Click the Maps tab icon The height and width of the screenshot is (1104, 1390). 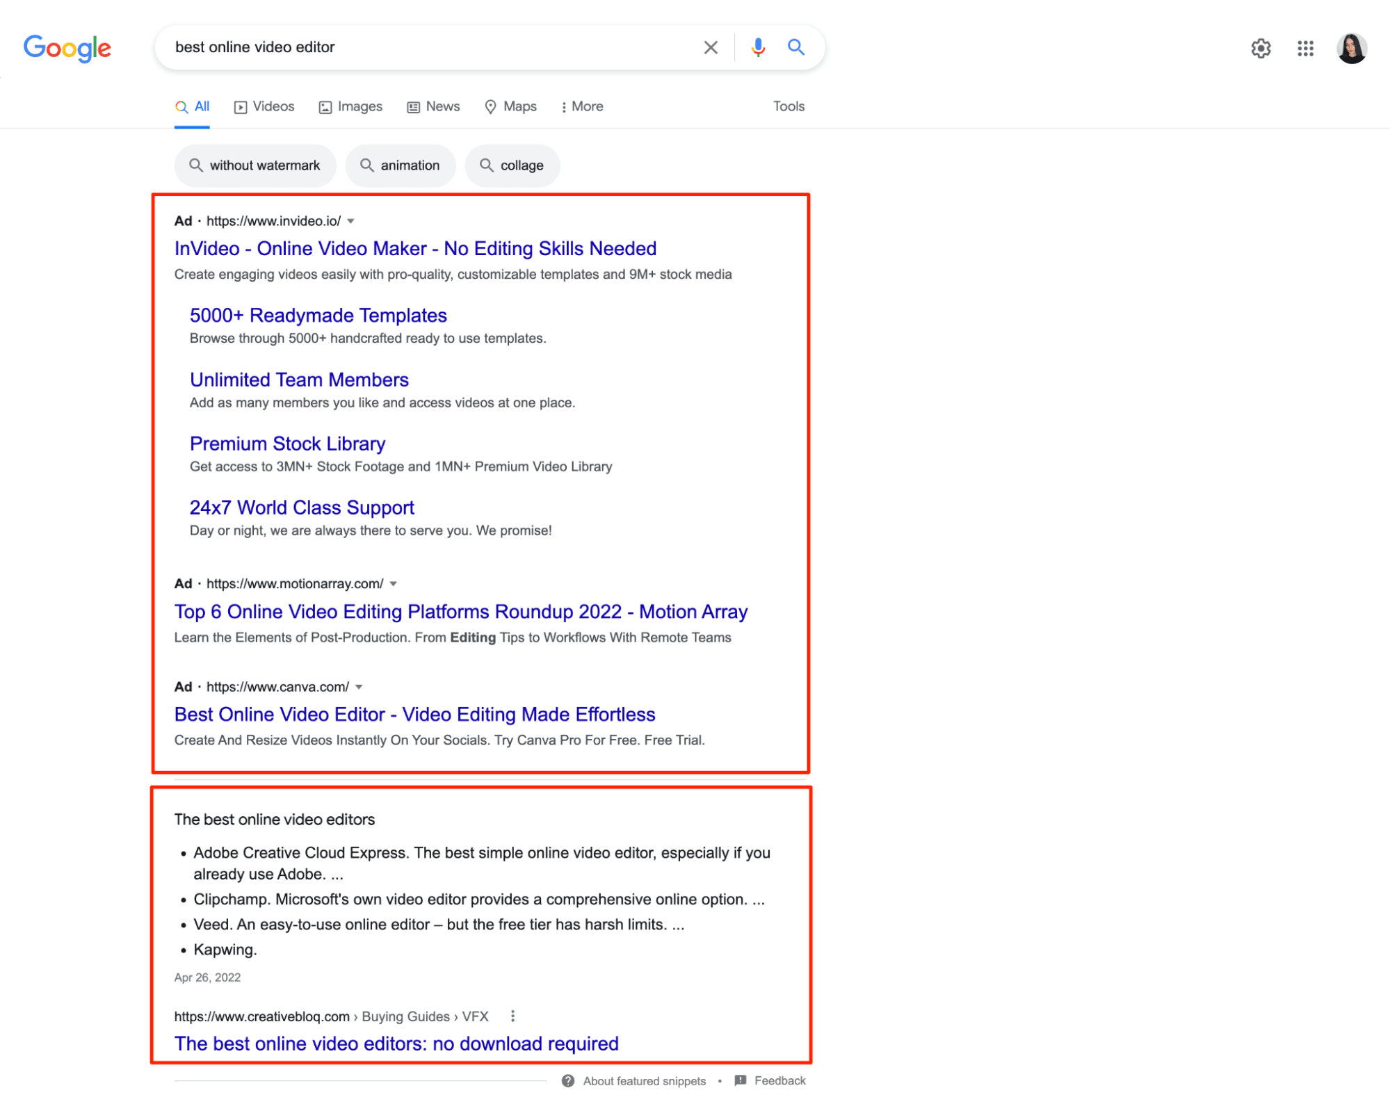(487, 106)
